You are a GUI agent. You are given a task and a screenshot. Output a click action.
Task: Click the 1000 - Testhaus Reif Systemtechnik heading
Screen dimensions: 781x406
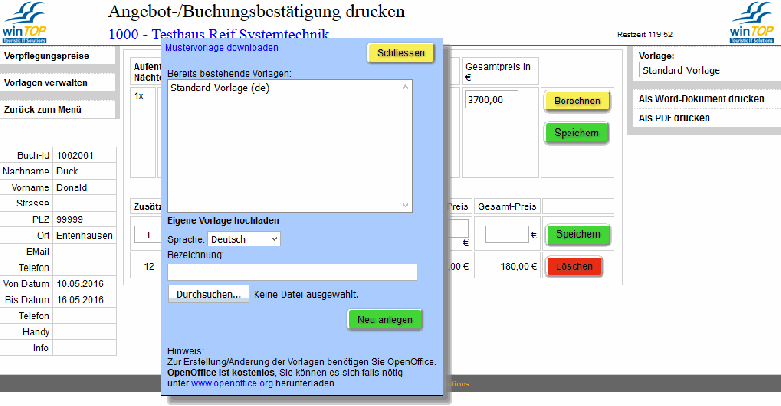[x=219, y=34]
